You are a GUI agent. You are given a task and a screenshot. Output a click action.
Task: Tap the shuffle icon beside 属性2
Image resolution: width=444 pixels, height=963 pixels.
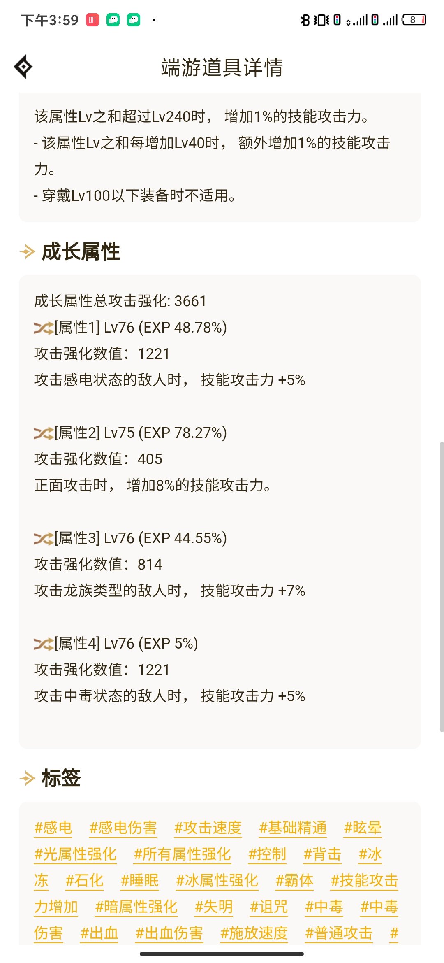(44, 433)
